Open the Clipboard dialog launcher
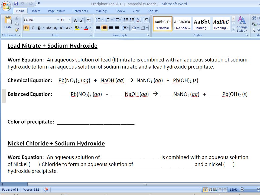 (19, 35)
